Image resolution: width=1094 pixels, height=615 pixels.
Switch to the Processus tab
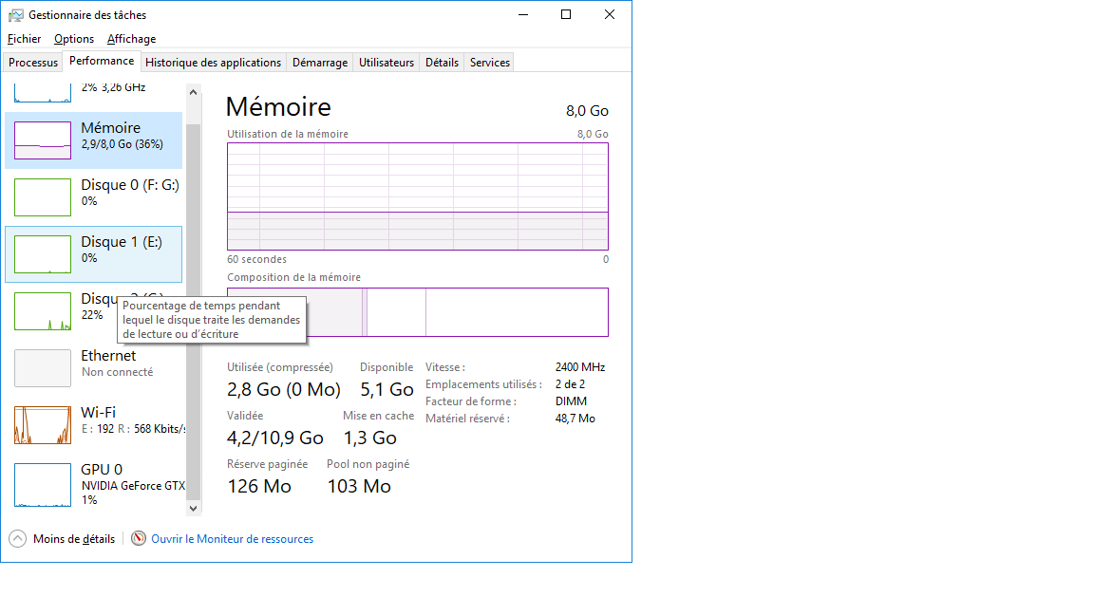pos(33,63)
